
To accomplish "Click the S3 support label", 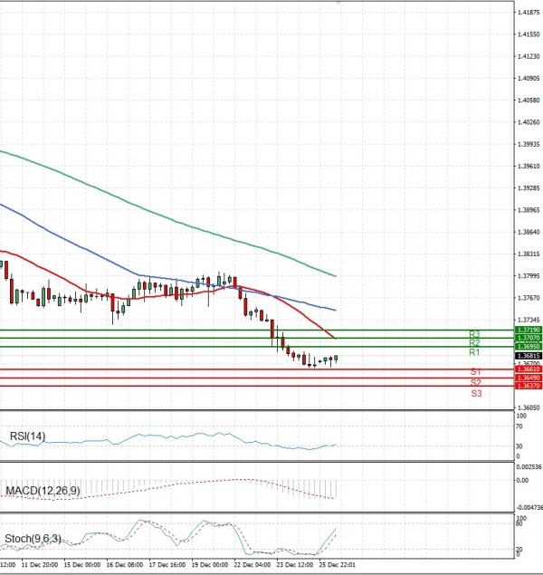I will click(x=475, y=394).
